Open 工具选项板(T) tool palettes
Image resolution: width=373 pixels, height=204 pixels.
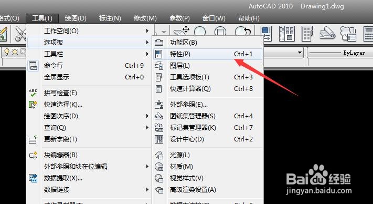coord(207,77)
